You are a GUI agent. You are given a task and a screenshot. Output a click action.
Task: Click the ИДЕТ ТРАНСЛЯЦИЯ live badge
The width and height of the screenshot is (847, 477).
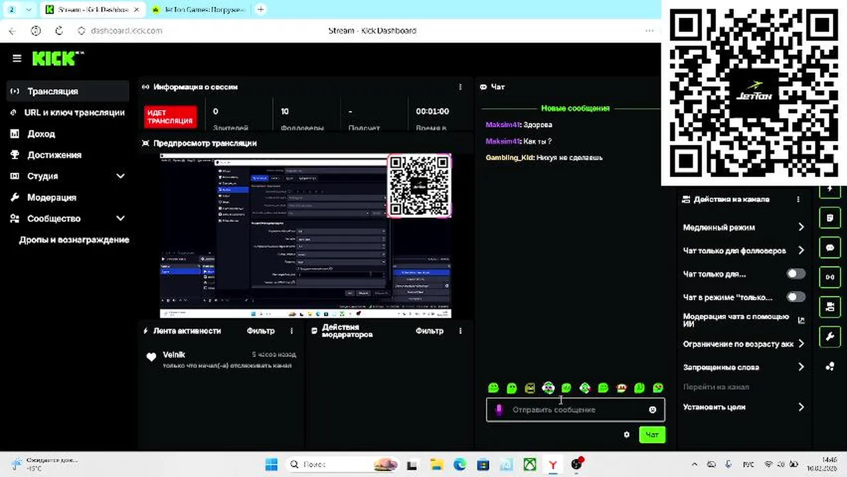pos(170,117)
